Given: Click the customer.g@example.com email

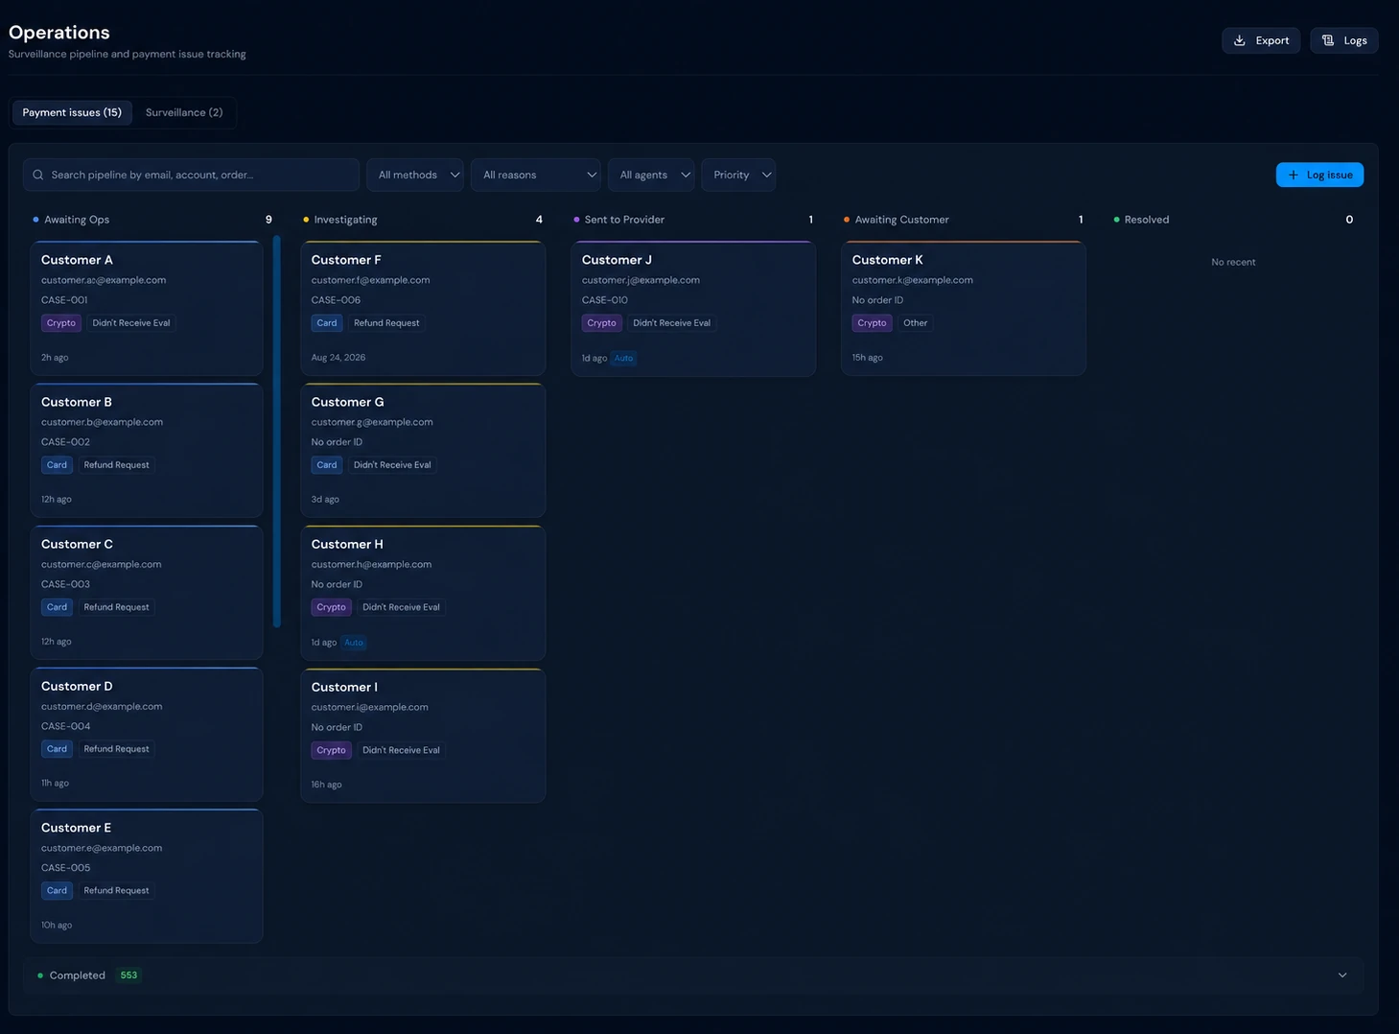Looking at the screenshot, I should (x=372, y=422).
